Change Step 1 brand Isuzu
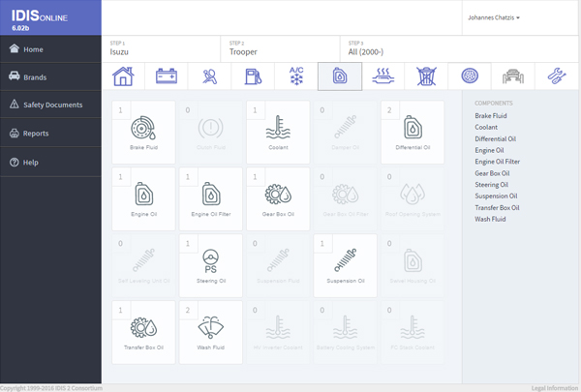This screenshot has width=581, height=392. pyautogui.click(x=161, y=49)
